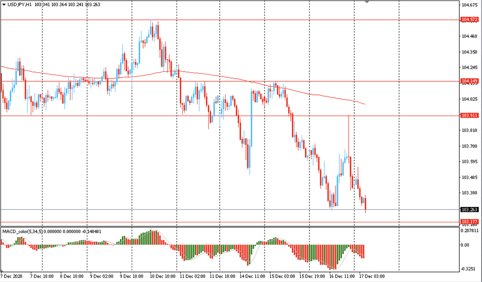The width and height of the screenshot is (482, 282).
Task: Click the 103.700 value on price scale
Action: point(469,146)
